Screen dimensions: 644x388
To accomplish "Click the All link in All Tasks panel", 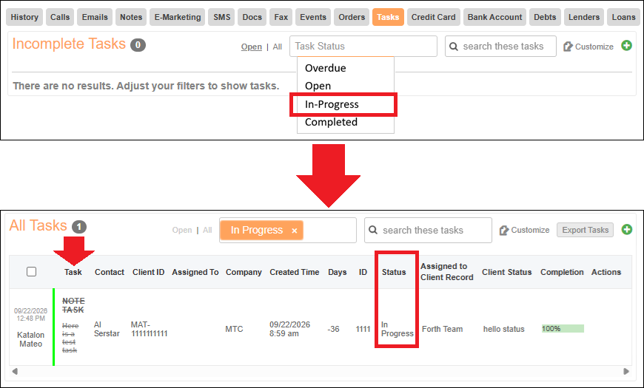I will [207, 230].
